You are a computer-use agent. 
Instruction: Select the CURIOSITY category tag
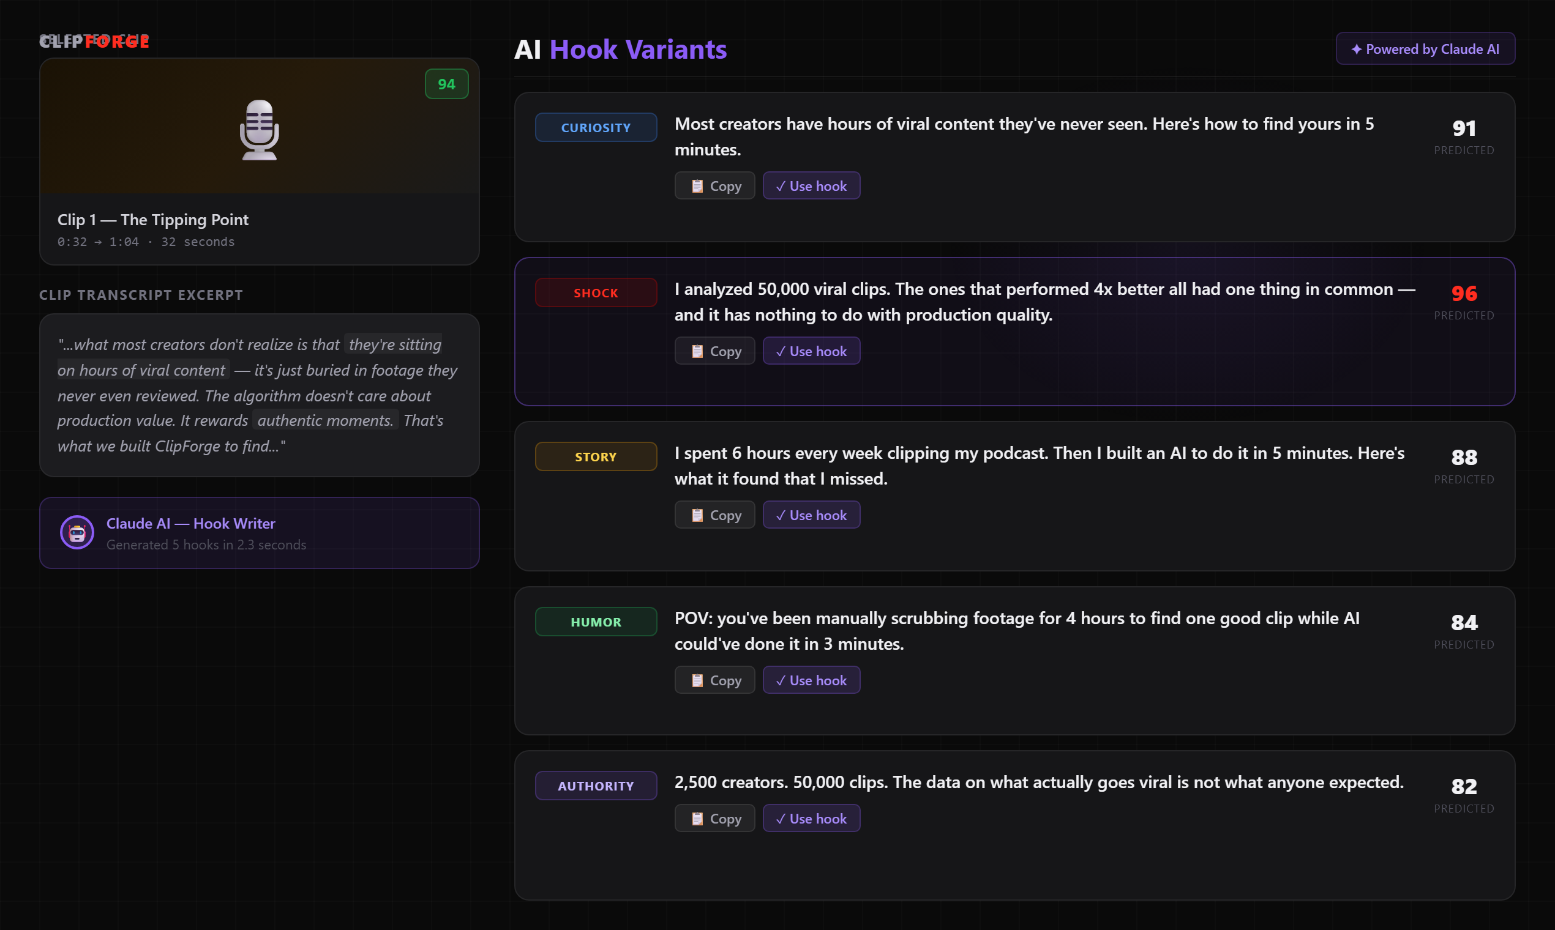point(595,127)
